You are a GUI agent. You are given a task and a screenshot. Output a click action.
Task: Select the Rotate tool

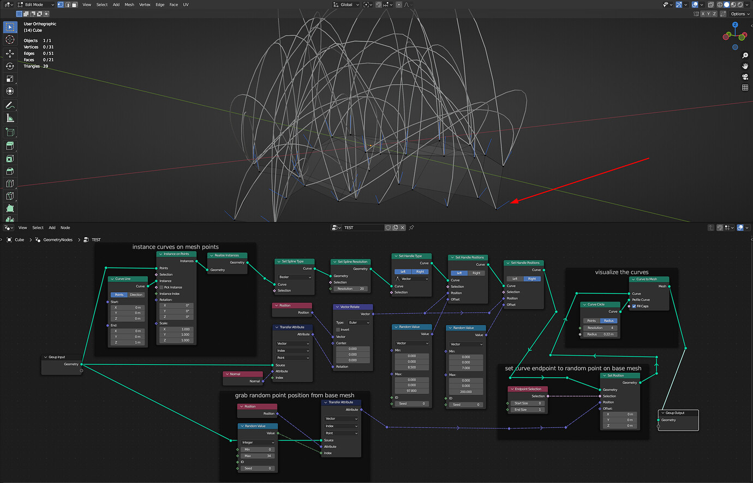(x=9, y=66)
